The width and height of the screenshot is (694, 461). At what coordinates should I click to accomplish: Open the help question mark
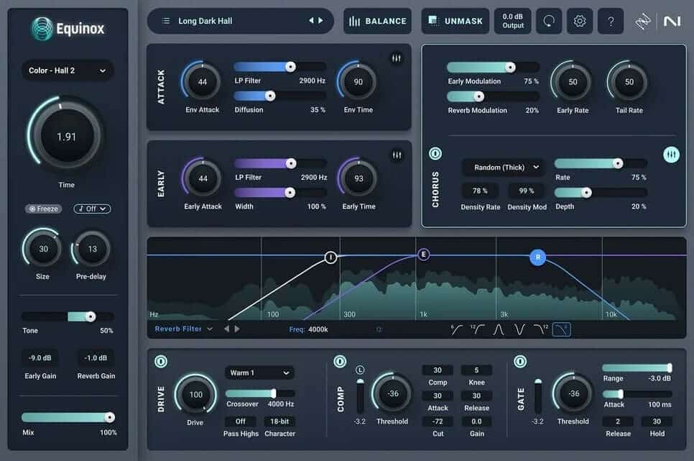(x=611, y=21)
